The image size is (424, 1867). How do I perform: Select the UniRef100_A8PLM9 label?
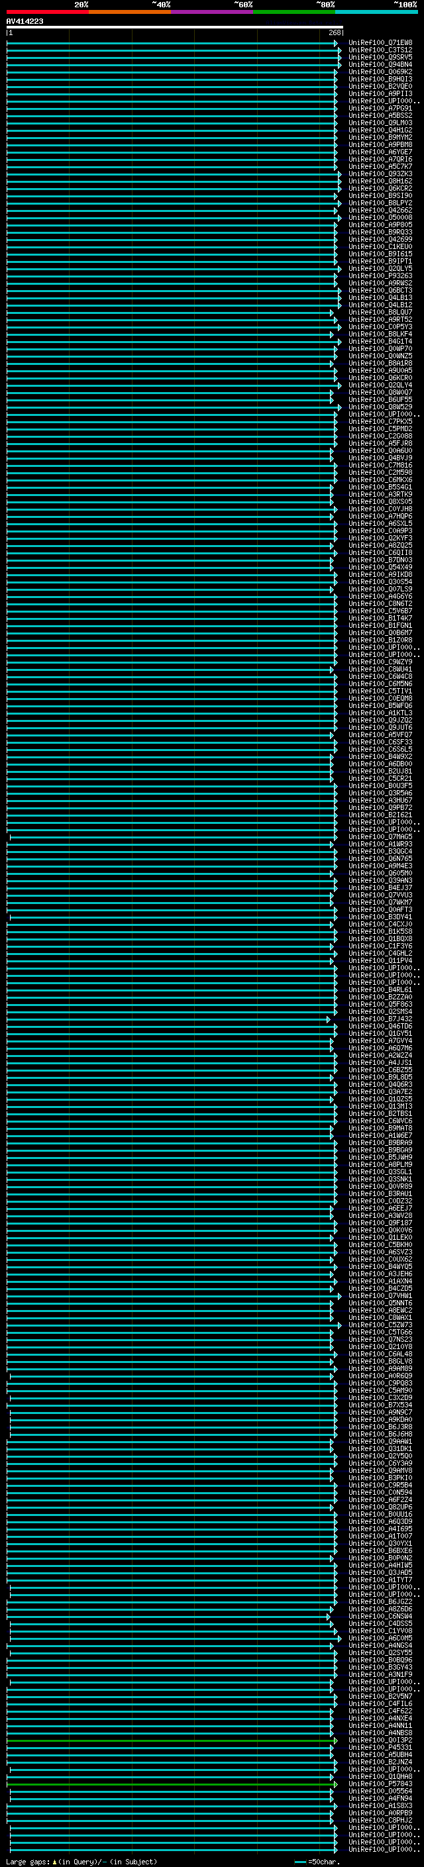coord(380,1165)
